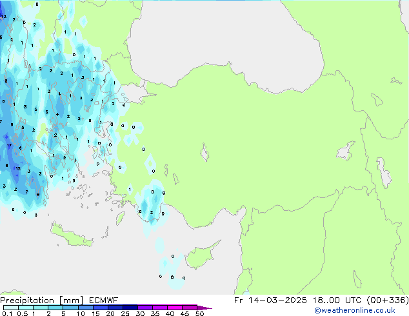Pick the 1–2 mm legend swatch

(41, 308)
